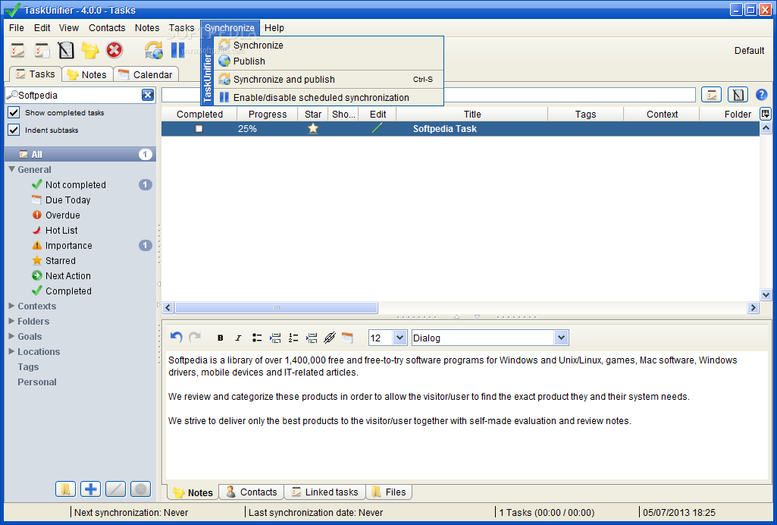
Task: Toggle italic formatting in note editor
Action: (x=238, y=338)
